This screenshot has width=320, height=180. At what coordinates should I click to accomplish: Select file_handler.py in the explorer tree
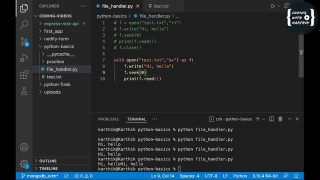click(x=62, y=69)
